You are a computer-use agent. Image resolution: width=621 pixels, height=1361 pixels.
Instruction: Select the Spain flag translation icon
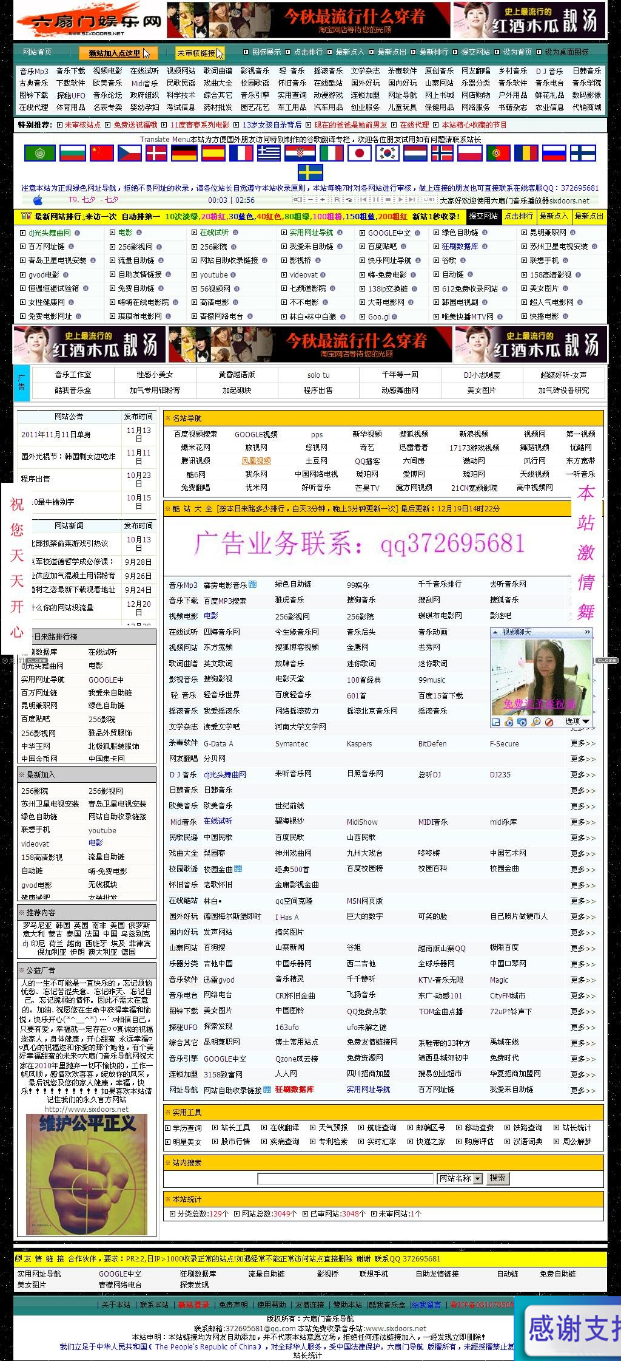(x=213, y=153)
